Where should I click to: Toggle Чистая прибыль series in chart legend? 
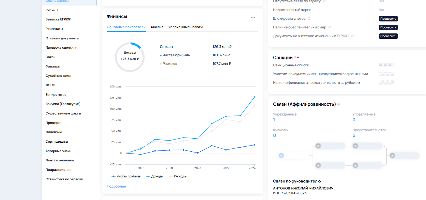126,176
